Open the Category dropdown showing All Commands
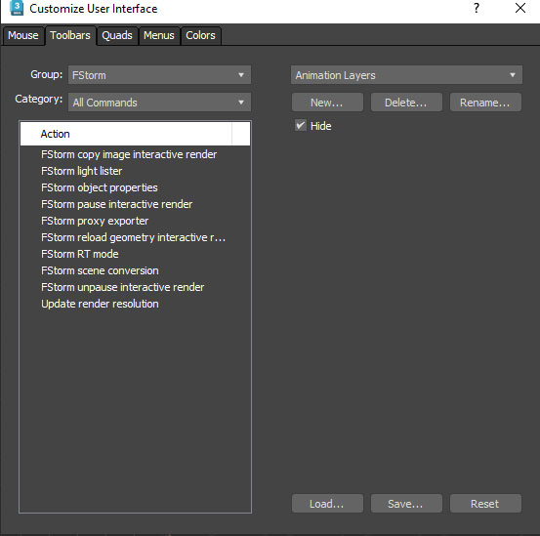540x536 pixels. (159, 103)
